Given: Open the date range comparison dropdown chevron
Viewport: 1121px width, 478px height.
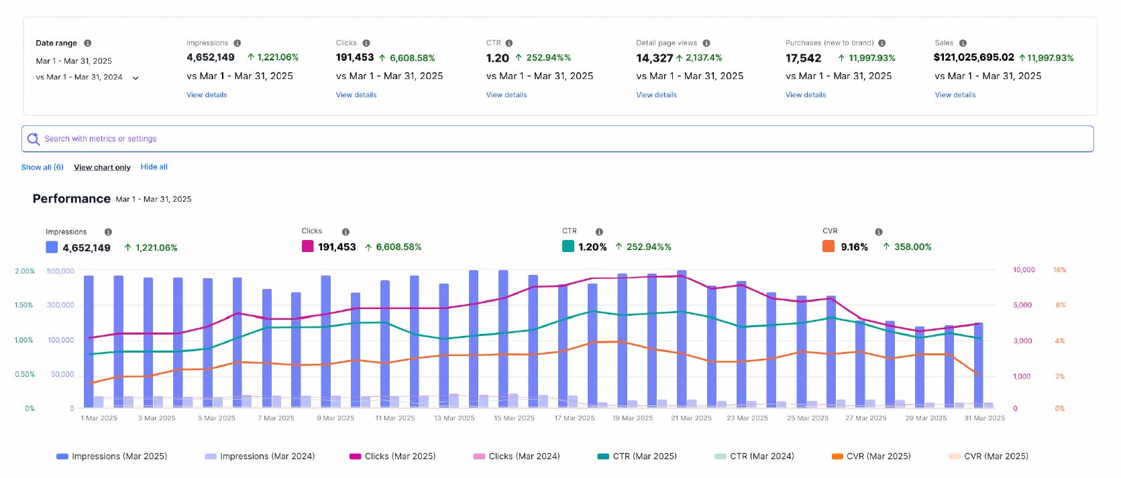Looking at the screenshot, I should [x=136, y=78].
